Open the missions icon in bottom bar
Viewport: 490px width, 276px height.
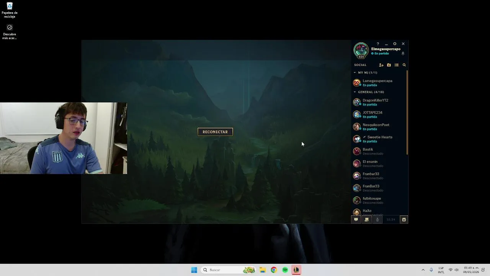tap(367, 220)
